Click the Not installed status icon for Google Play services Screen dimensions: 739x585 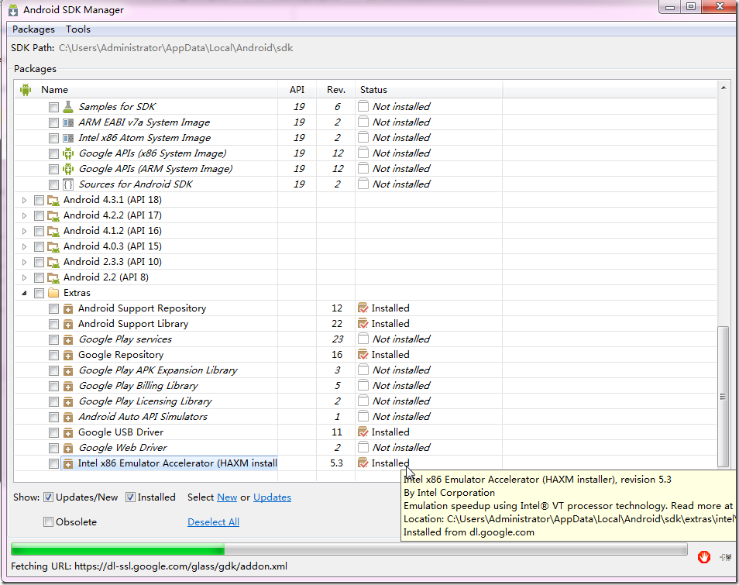[x=363, y=339]
